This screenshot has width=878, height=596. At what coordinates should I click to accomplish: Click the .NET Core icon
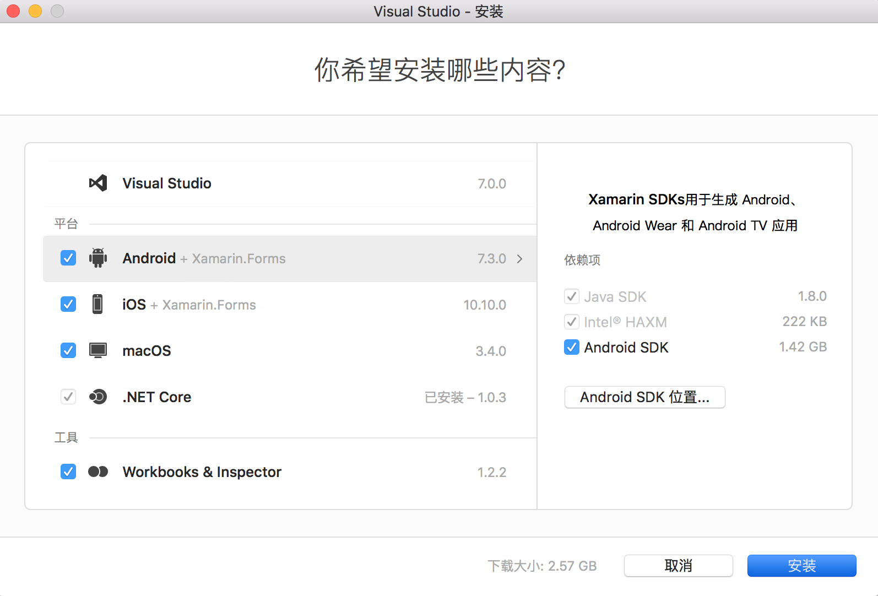(98, 397)
